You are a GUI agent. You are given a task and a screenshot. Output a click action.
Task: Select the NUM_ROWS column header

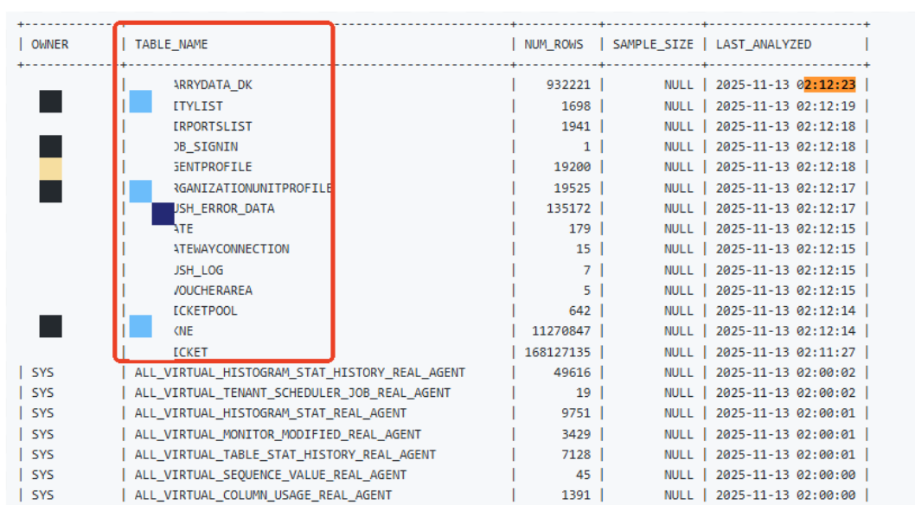pyautogui.click(x=553, y=44)
